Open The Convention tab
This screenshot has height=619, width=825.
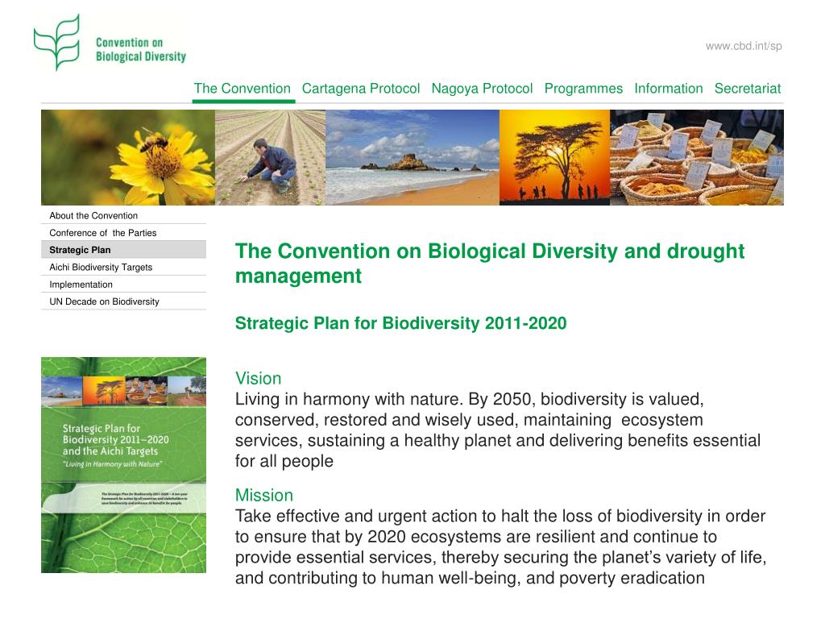click(242, 89)
